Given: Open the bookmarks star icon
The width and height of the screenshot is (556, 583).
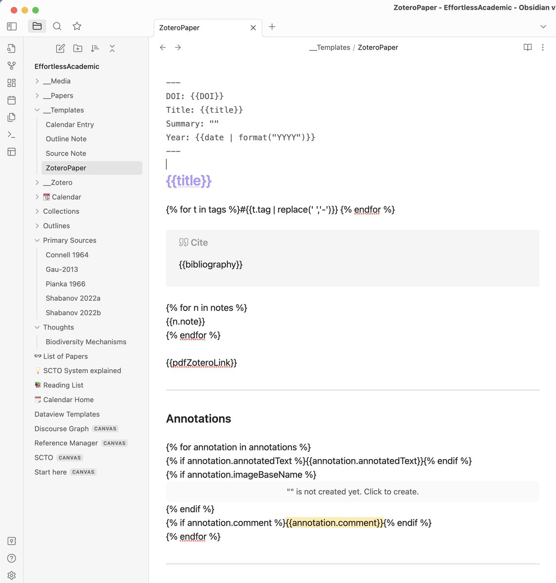Looking at the screenshot, I should [x=77, y=26].
